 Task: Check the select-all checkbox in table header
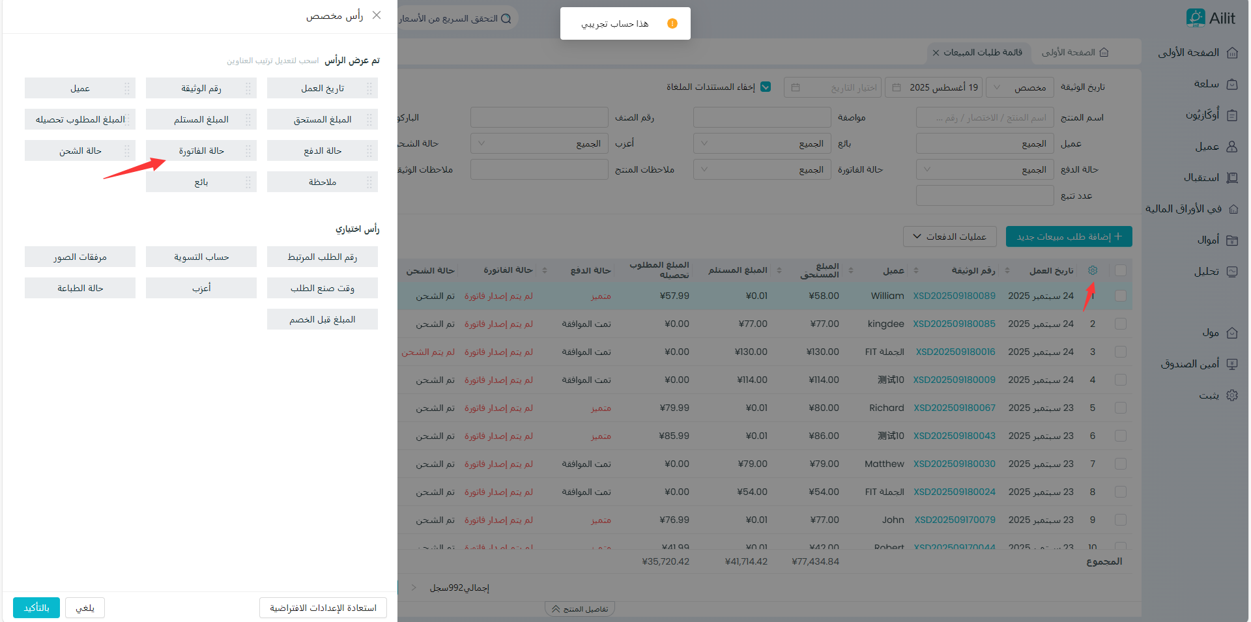point(1120,270)
